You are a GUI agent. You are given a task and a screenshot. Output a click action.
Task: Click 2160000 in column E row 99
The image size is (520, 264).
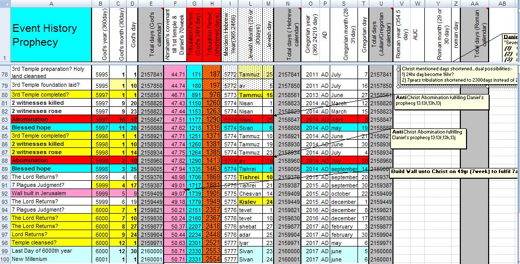click(151, 251)
